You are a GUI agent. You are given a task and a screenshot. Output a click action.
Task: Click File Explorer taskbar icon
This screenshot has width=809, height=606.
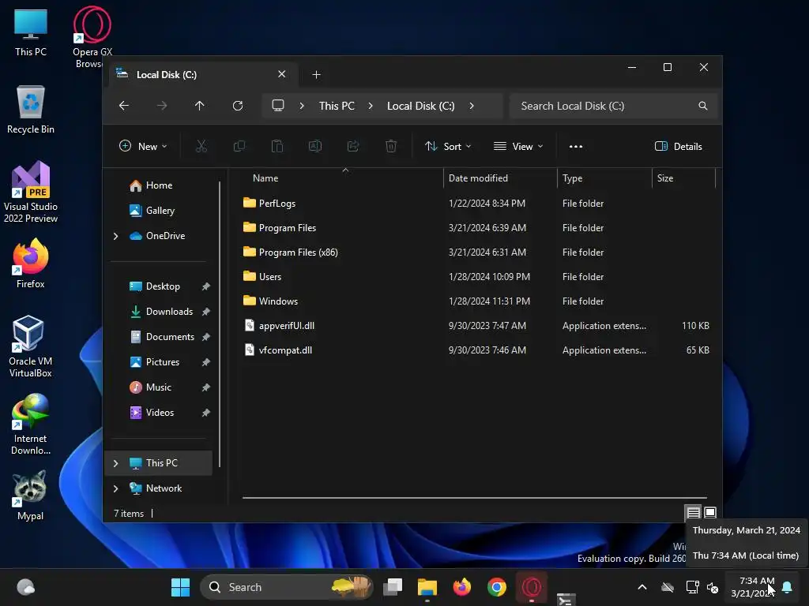pyautogui.click(x=427, y=587)
